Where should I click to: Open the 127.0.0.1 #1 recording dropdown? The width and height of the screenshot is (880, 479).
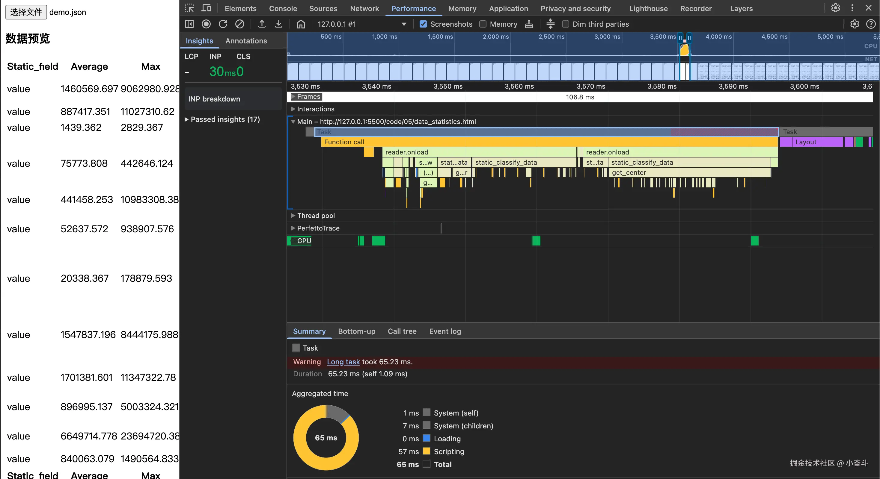click(x=362, y=24)
